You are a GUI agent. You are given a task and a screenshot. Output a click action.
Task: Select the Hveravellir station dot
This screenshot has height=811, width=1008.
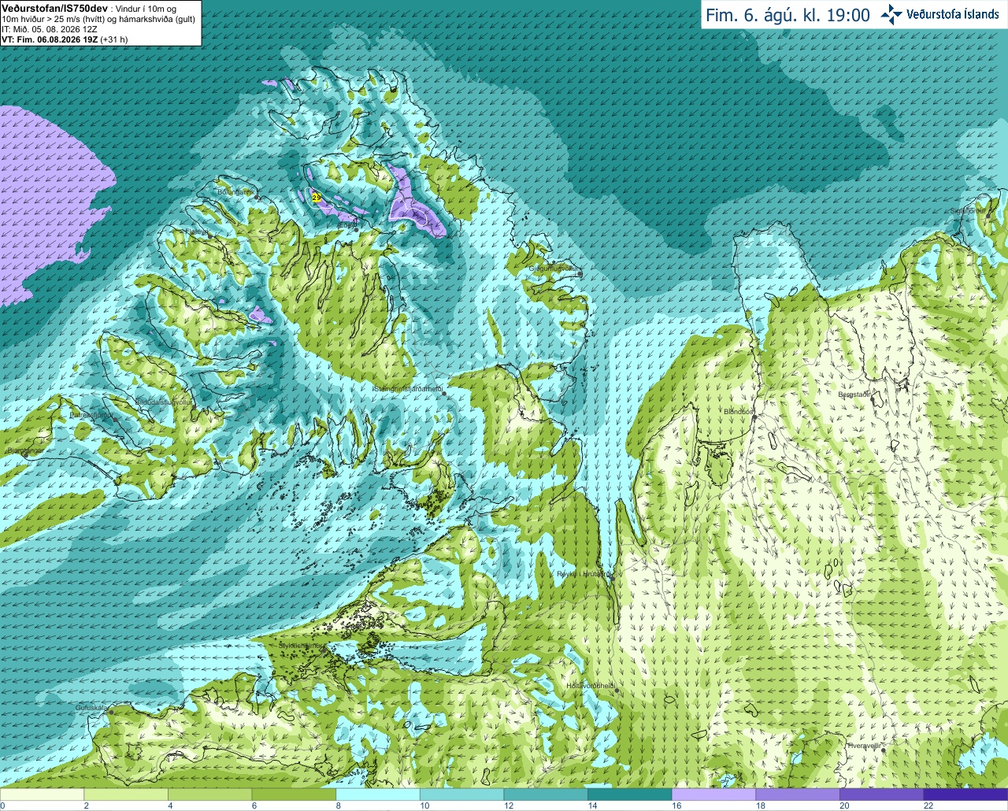tap(884, 750)
